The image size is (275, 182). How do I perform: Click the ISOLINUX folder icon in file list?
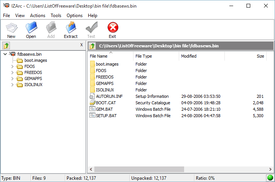point(92,90)
